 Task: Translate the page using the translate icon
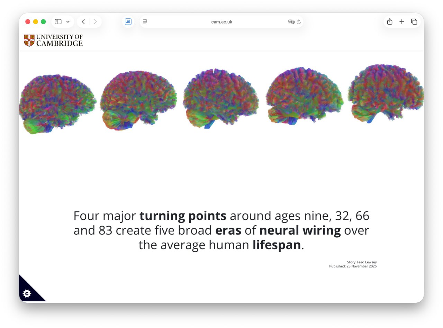tap(291, 22)
